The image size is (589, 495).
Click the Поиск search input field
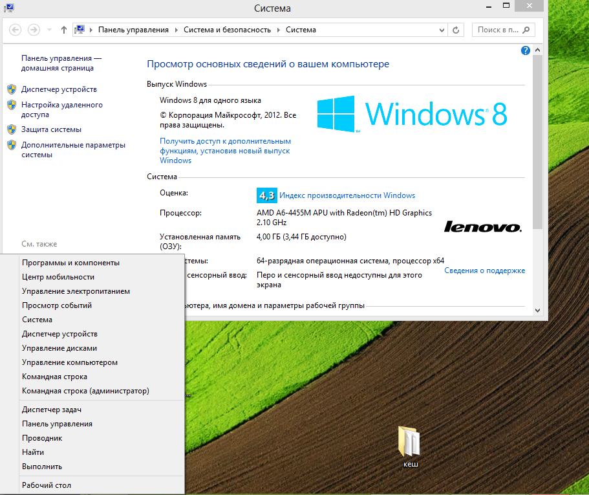498,30
